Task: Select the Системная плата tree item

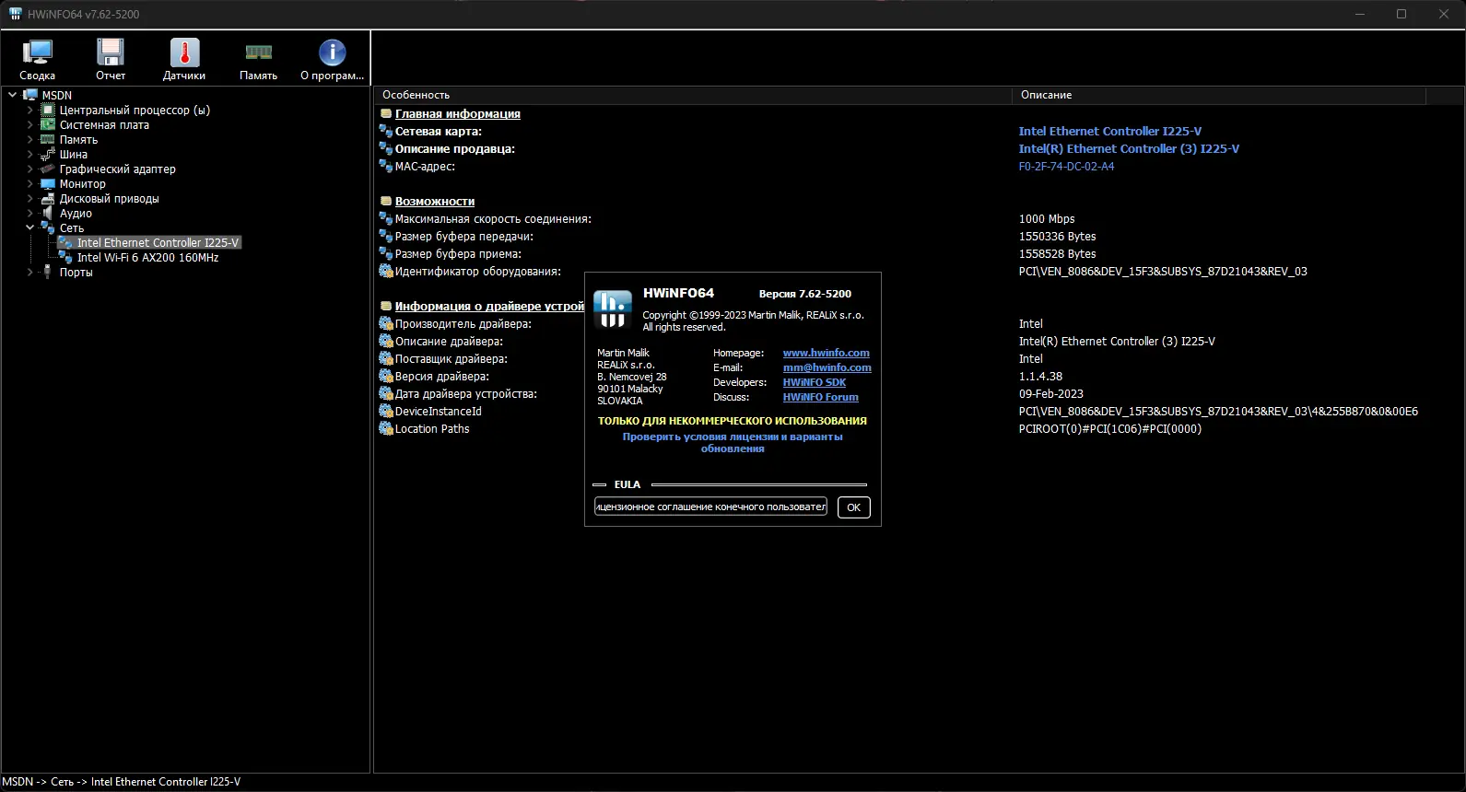Action: (104, 124)
